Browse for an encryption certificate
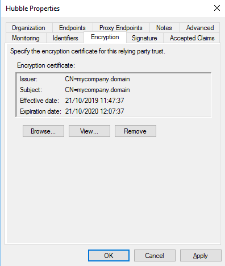Image resolution: width=225 pixels, height=266 pixels. tap(43, 131)
